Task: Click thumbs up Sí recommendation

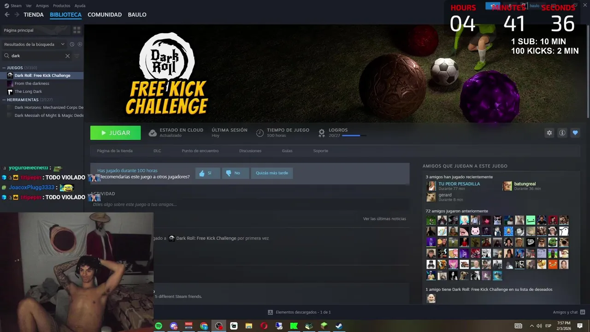Action: coord(207,173)
